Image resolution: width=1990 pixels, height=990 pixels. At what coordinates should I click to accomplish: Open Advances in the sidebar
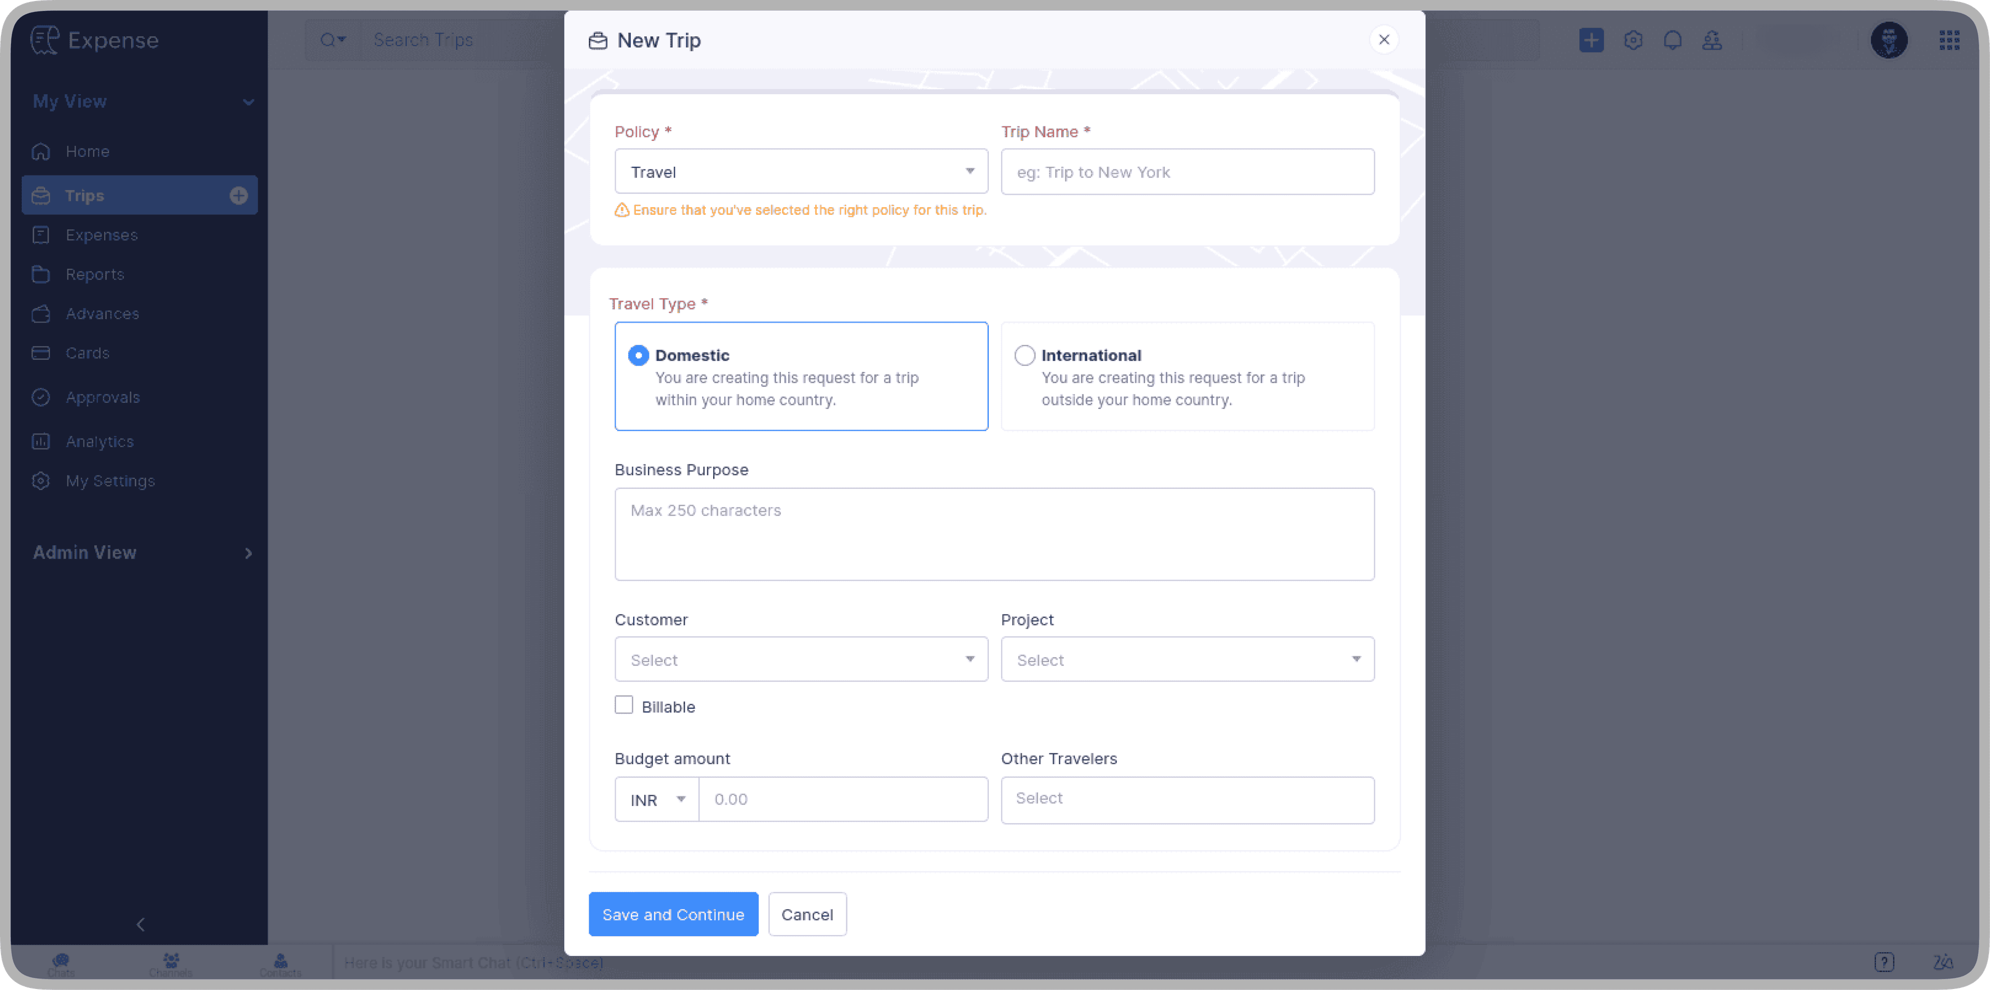[x=139, y=313]
